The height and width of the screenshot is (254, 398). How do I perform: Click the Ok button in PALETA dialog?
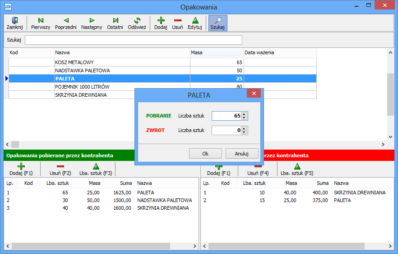point(205,154)
